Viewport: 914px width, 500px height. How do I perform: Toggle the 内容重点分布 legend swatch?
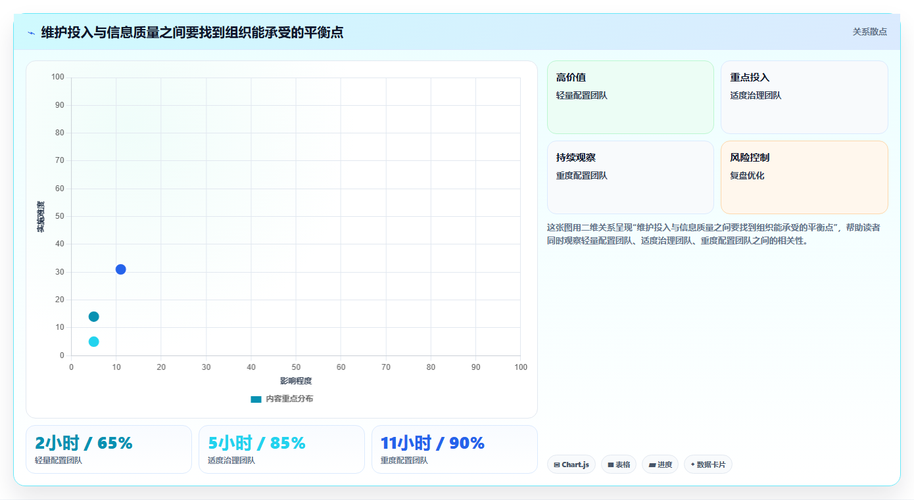[256, 399]
